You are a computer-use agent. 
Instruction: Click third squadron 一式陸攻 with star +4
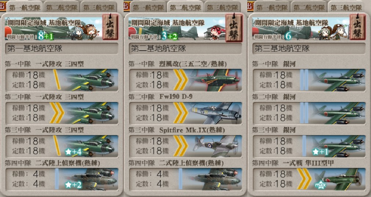coord(62,146)
